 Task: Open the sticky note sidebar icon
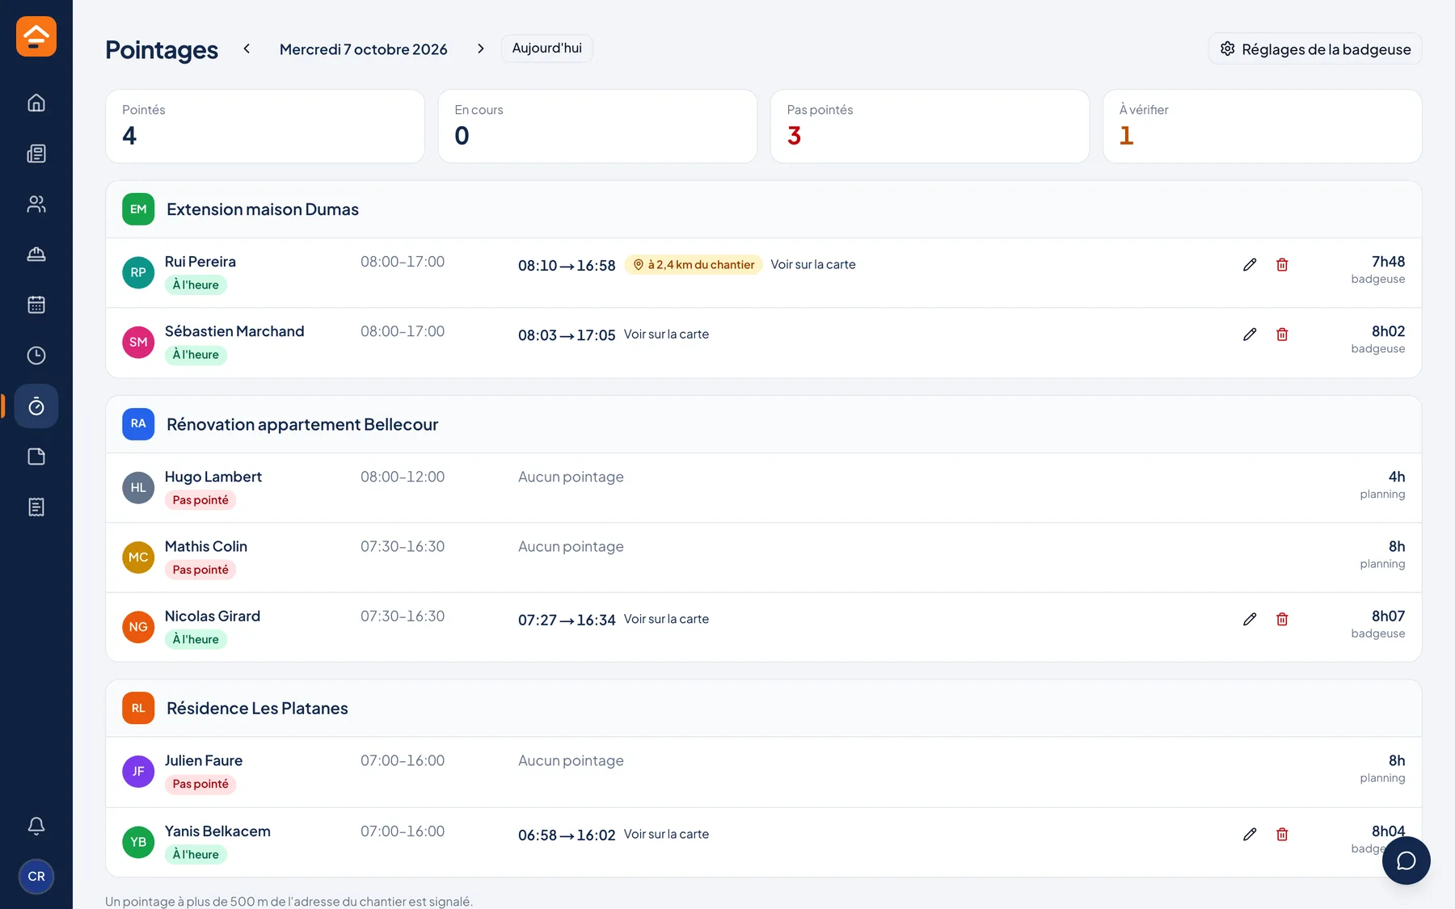[36, 457]
